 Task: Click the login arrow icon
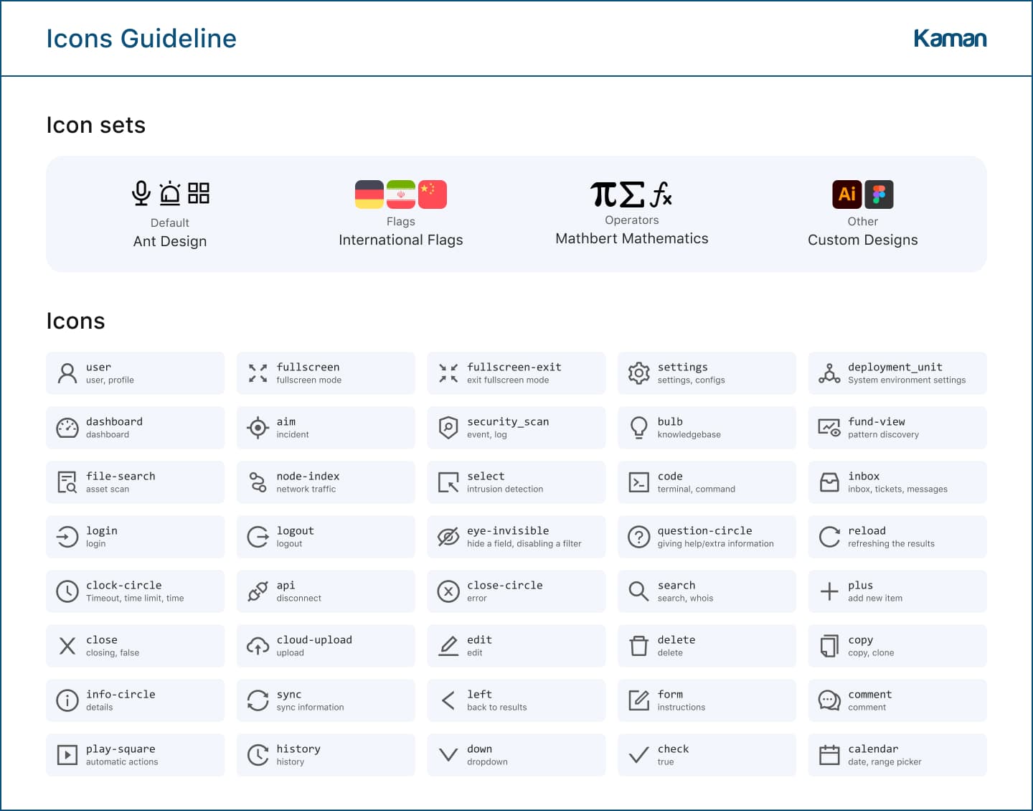(x=67, y=537)
